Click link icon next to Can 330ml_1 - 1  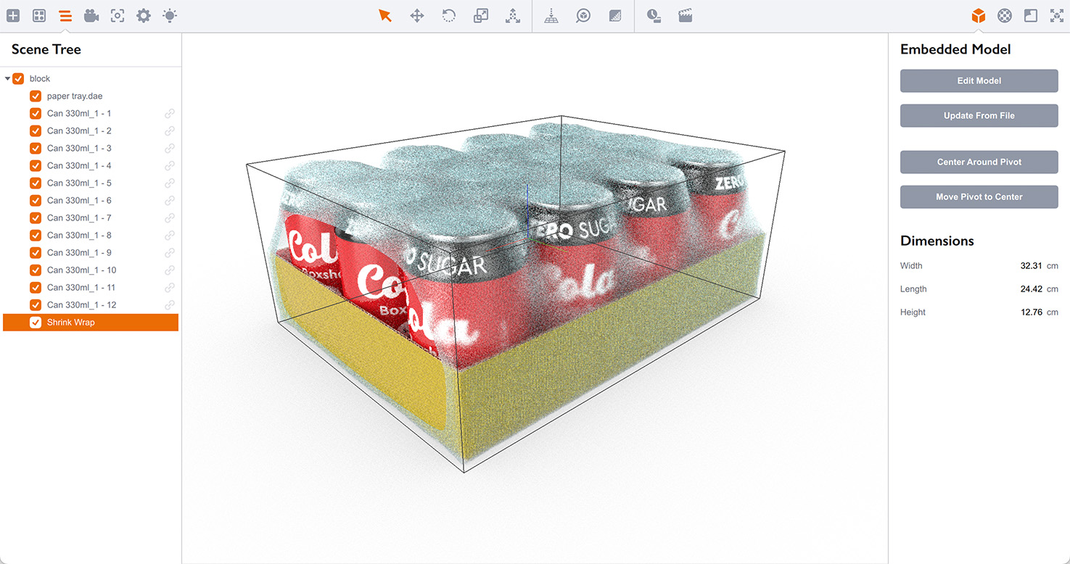coord(170,114)
